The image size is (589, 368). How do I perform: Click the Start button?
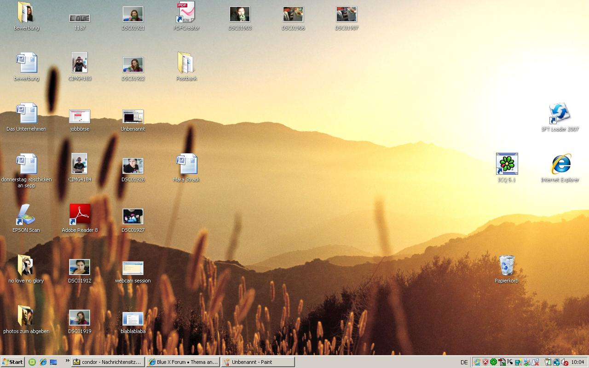coord(13,362)
